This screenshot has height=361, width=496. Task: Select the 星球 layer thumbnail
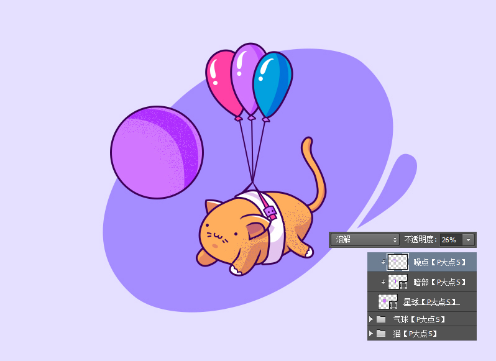[387, 302]
